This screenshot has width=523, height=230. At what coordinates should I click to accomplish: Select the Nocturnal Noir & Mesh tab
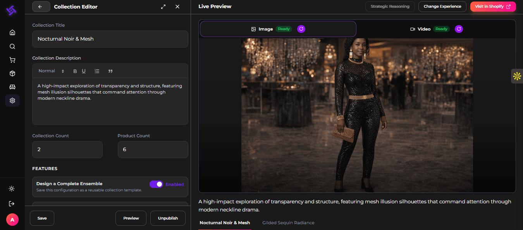click(225, 223)
